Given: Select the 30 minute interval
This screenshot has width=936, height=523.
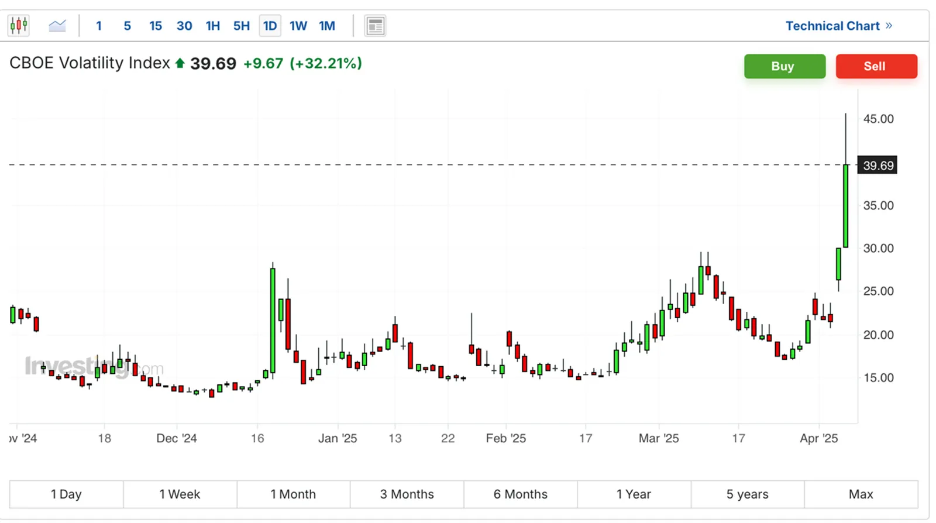Looking at the screenshot, I should click(x=184, y=26).
